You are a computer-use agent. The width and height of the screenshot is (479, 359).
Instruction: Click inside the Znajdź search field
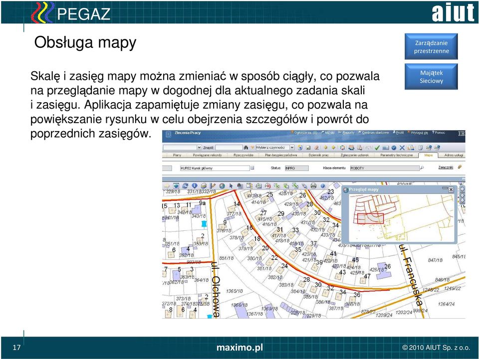coord(229,148)
